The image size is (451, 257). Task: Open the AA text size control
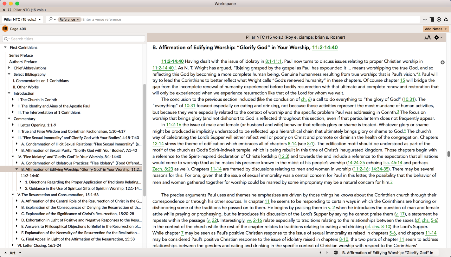[428, 38]
